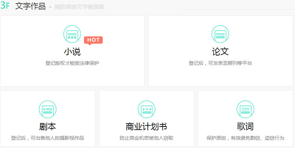This screenshot has height=148, width=295.
Task: Click the 论文 thesis icon
Action: [220, 34]
